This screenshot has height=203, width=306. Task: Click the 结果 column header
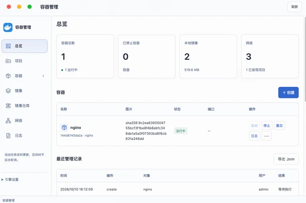pos(282,175)
